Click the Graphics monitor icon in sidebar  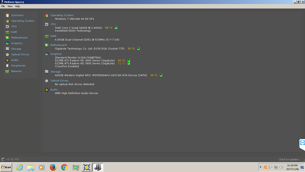coord(7,43)
